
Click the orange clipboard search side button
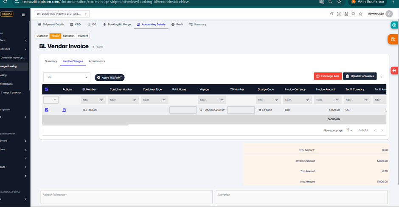click(x=393, y=40)
